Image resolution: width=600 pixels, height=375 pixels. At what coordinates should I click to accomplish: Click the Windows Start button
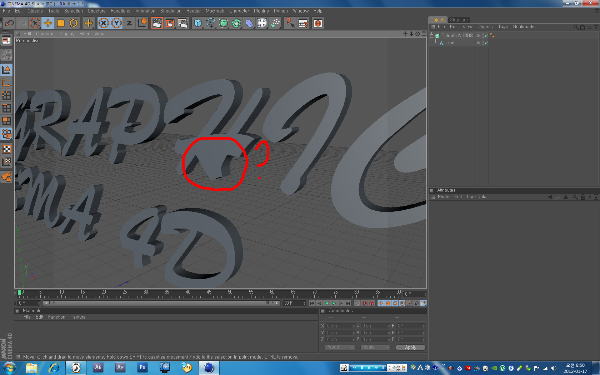9,367
